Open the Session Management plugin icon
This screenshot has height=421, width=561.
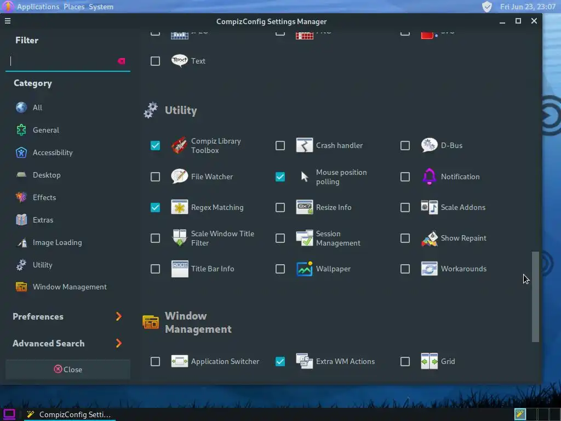(305, 238)
